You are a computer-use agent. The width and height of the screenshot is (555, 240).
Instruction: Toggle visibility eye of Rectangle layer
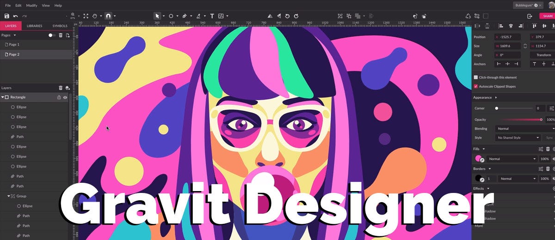[x=65, y=97]
